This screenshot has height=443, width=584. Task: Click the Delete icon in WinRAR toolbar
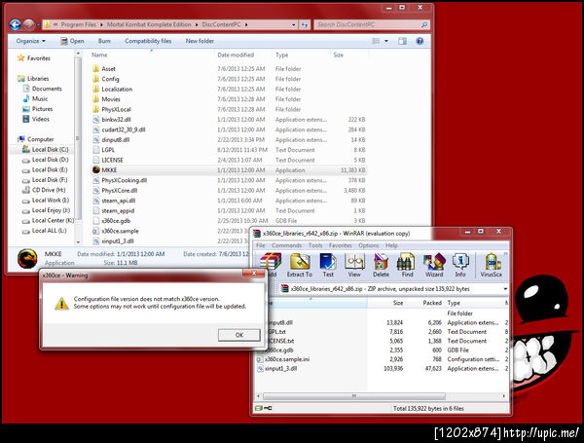381,265
